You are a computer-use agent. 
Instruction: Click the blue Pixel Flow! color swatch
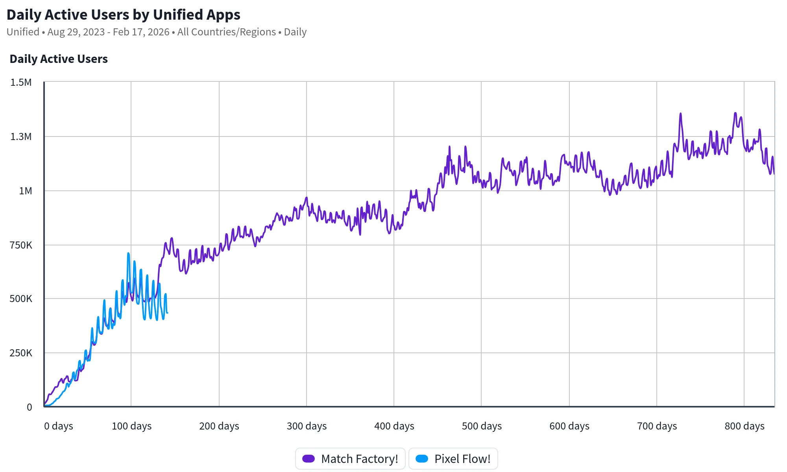click(422, 459)
